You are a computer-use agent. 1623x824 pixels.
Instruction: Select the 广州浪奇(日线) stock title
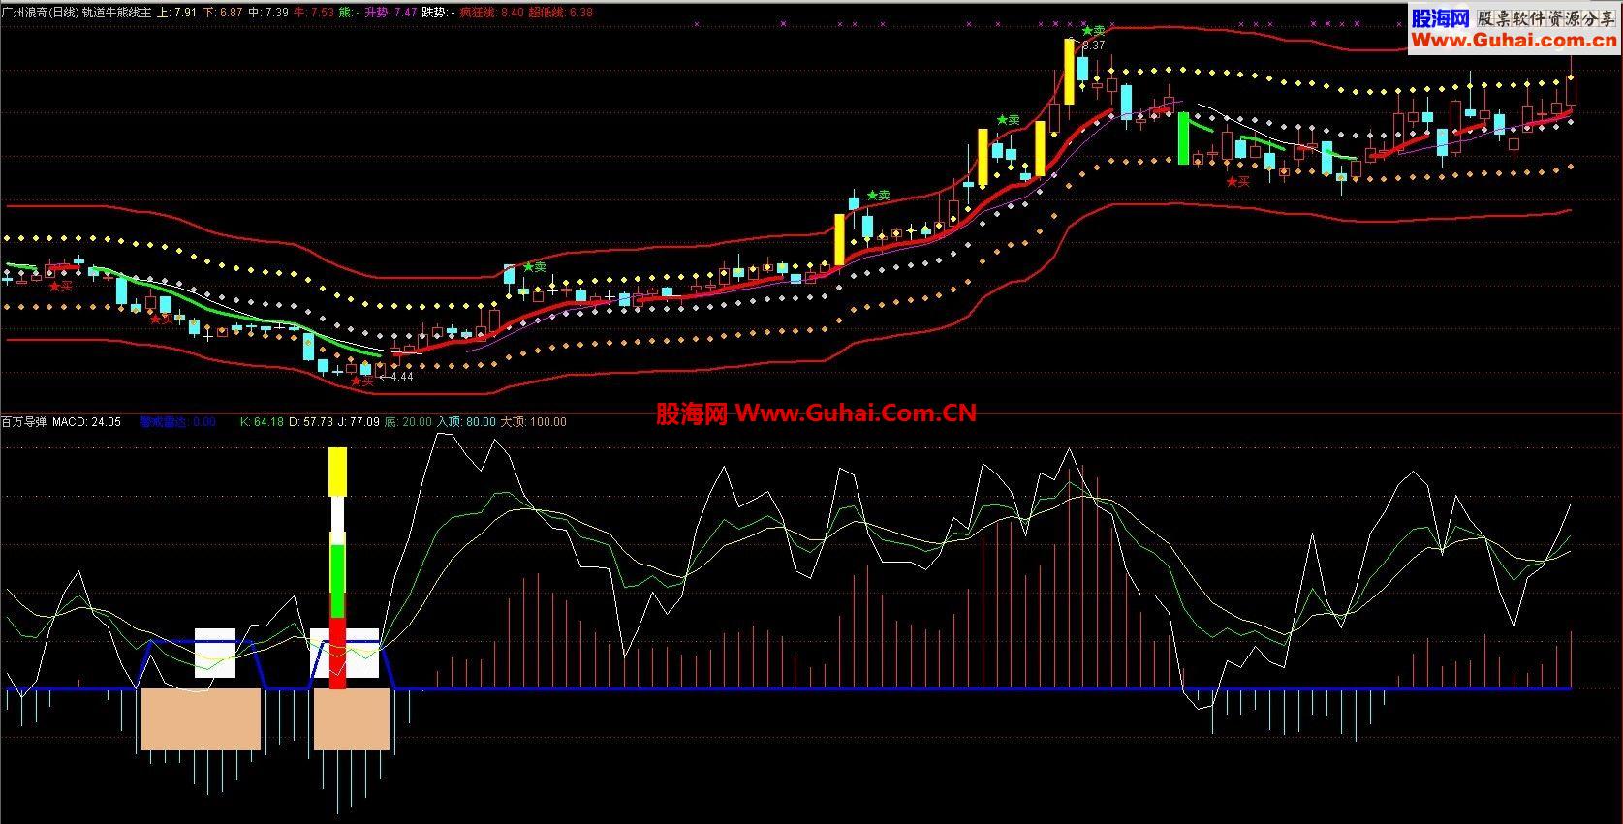coord(40,13)
